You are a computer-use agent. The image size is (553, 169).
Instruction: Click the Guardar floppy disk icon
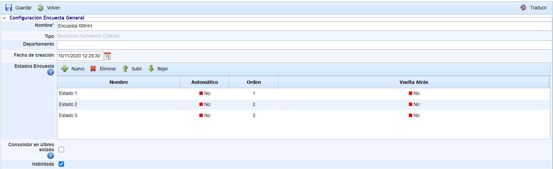pos(9,8)
